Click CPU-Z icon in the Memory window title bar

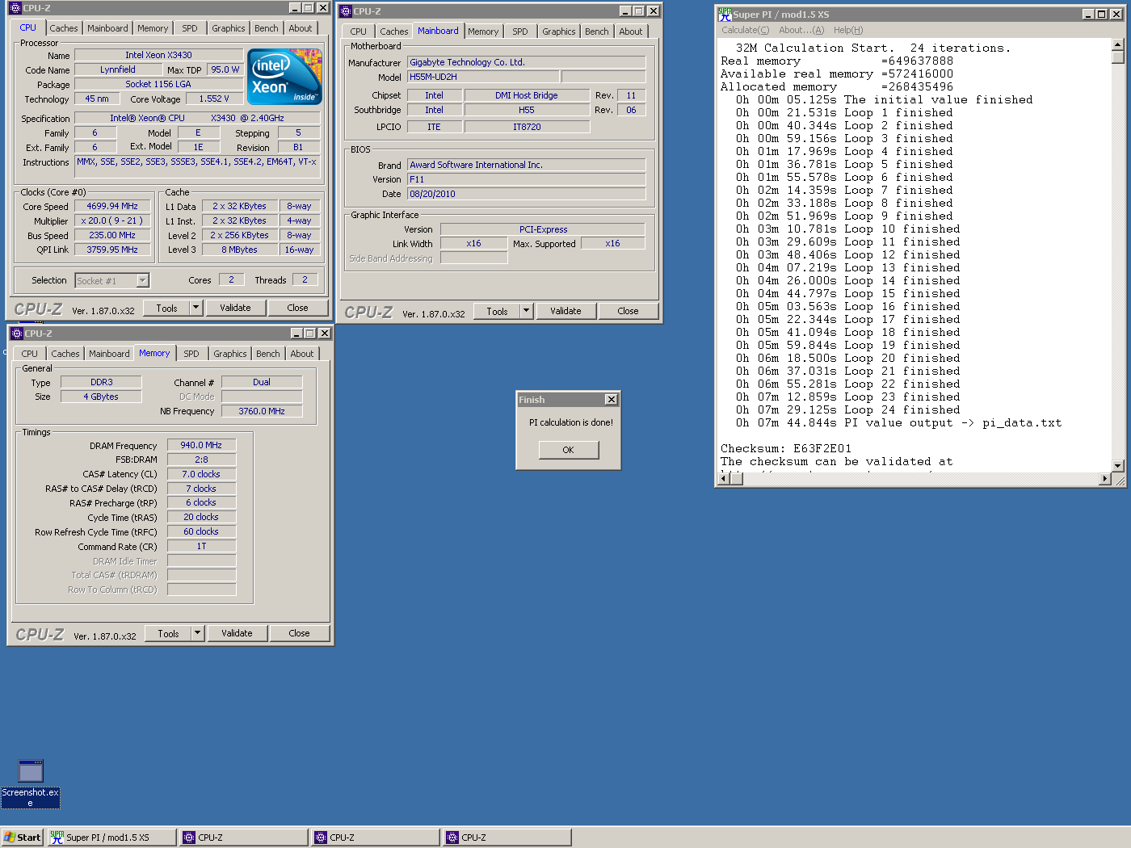click(16, 333)
